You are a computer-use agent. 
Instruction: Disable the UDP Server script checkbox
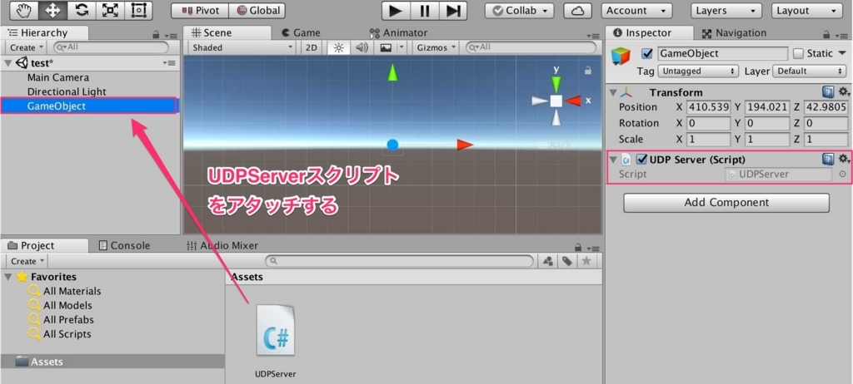click(x=642, y=159)
